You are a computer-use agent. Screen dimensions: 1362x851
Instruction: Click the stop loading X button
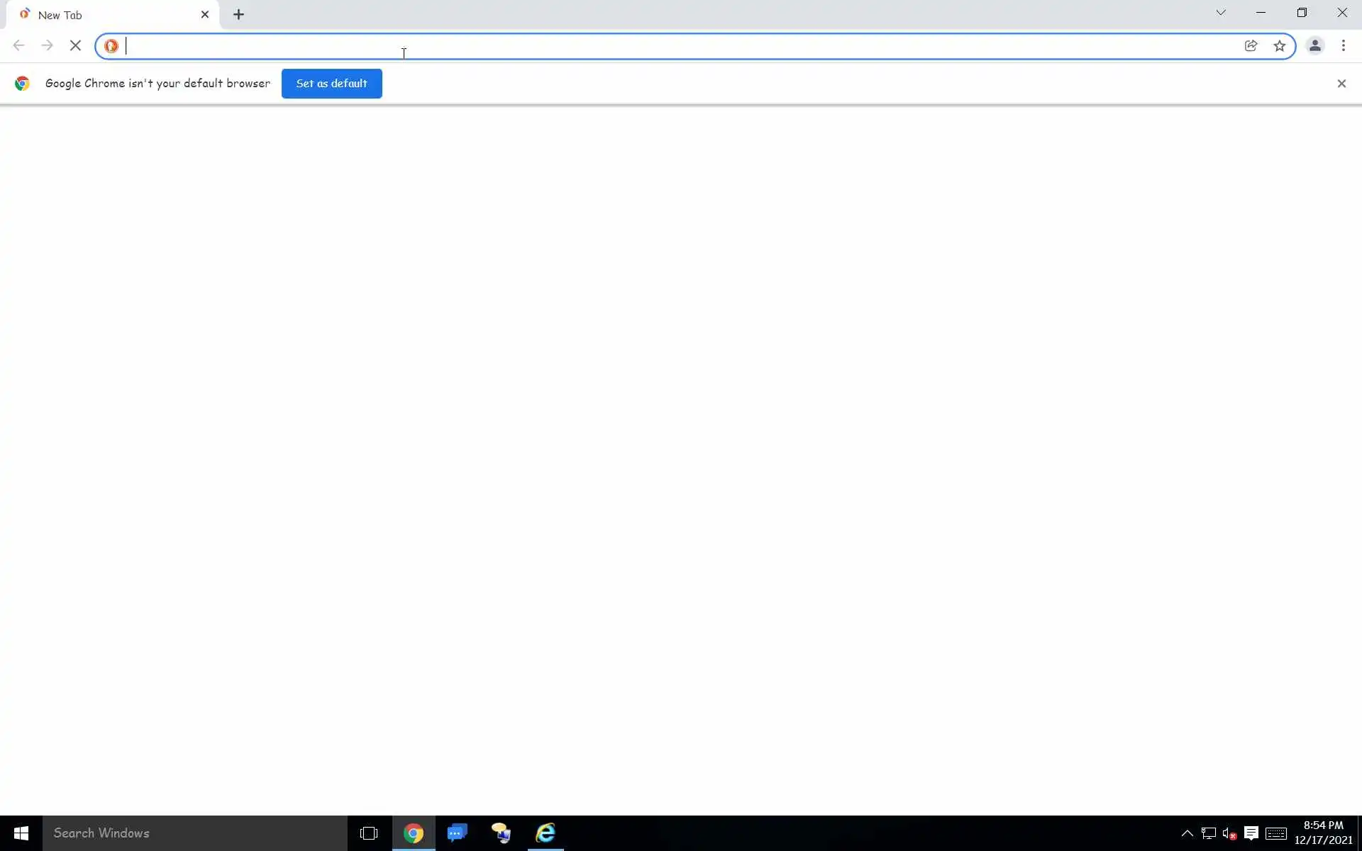point(75,46)
